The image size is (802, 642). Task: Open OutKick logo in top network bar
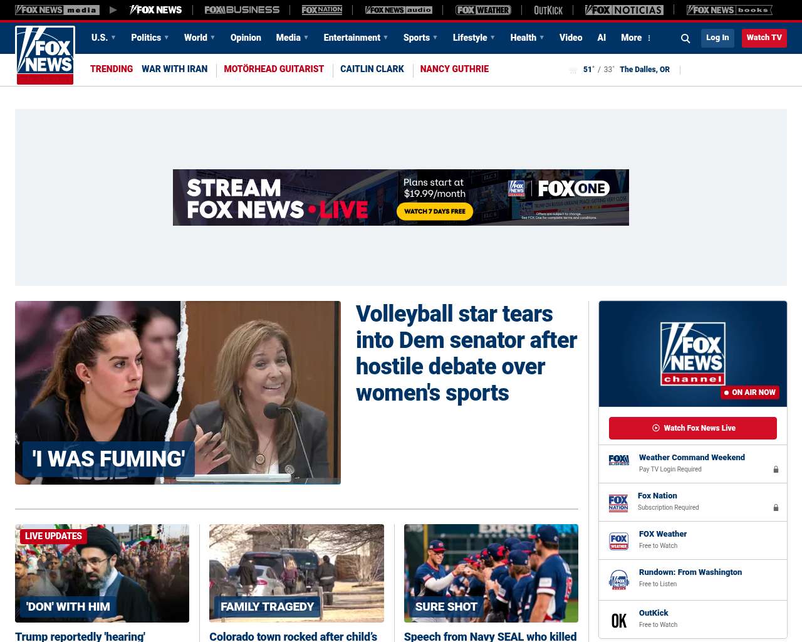pyautogui.click(x=548, y=10)
